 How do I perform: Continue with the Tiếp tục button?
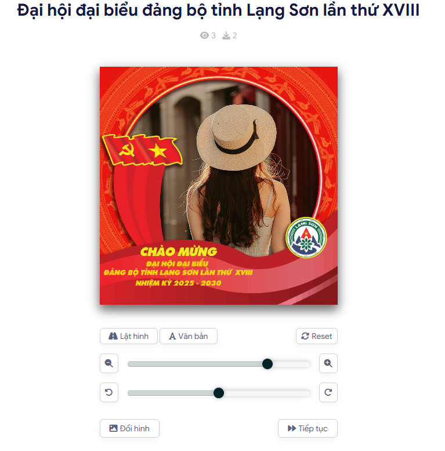[307, 428]
